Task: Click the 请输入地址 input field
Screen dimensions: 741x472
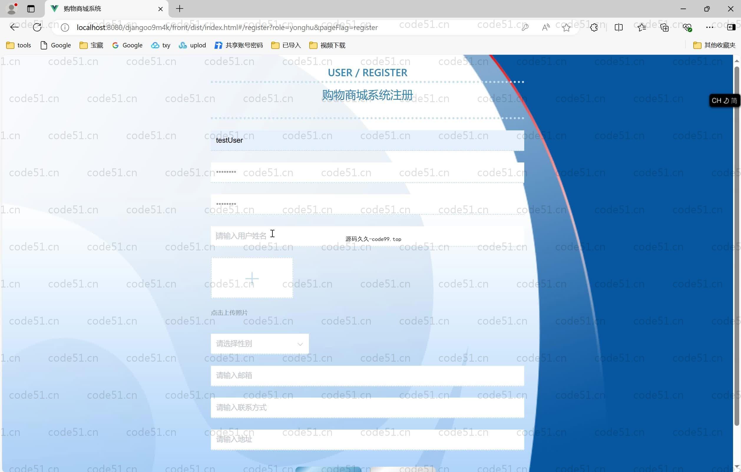Action: pyautogui.click(x=367, y=439)
